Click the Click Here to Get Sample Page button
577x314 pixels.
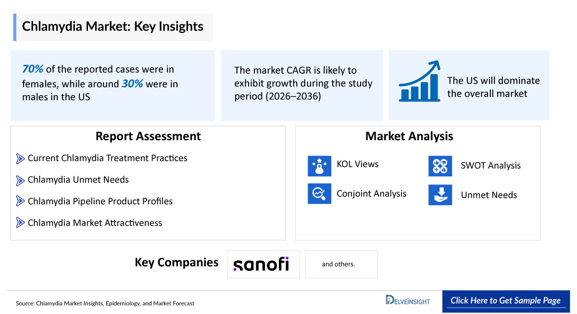pyautogui.click(x=506, y=301)
